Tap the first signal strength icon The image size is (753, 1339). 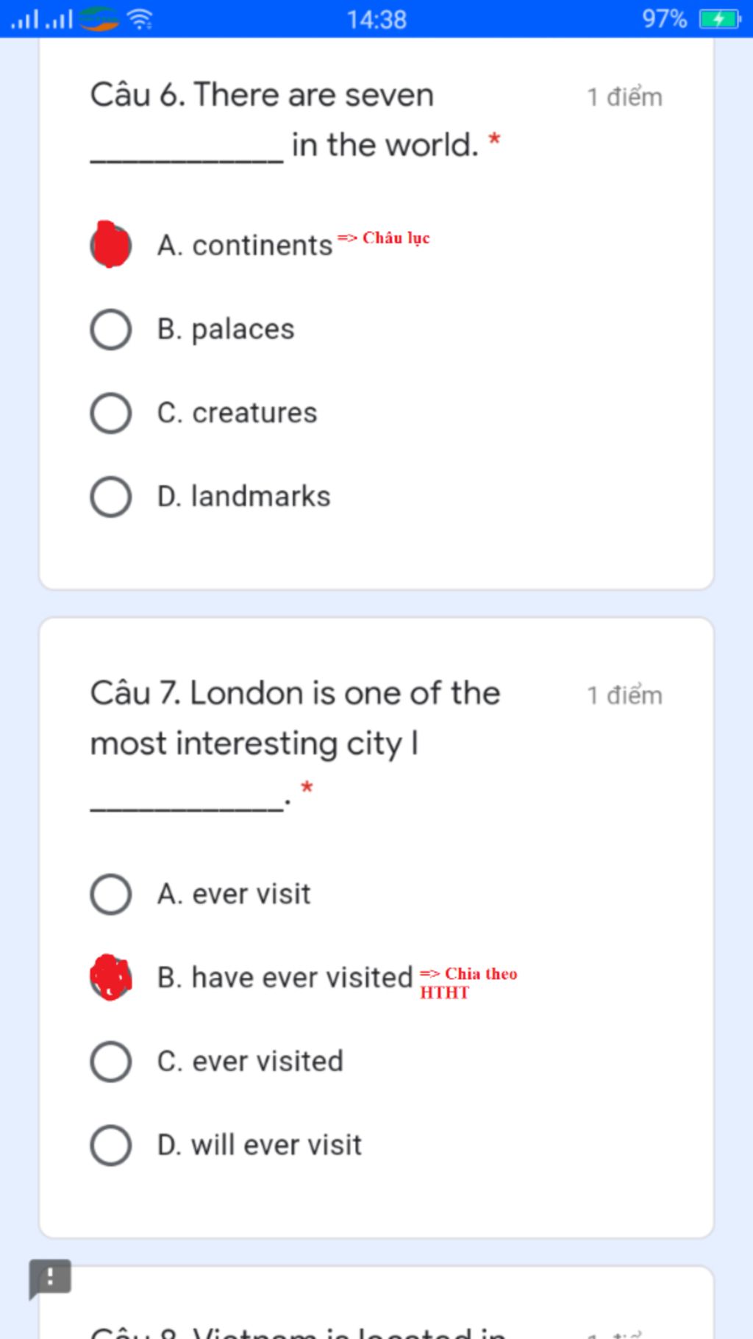25,19
